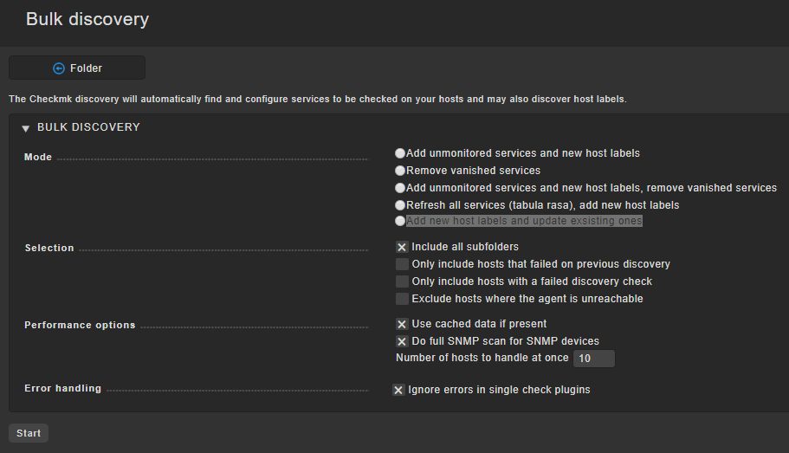The height and width of the screenshot is (453, 789).
Task: Click the BULK DISCOVERY section header text
Action: tap(88, 127)
